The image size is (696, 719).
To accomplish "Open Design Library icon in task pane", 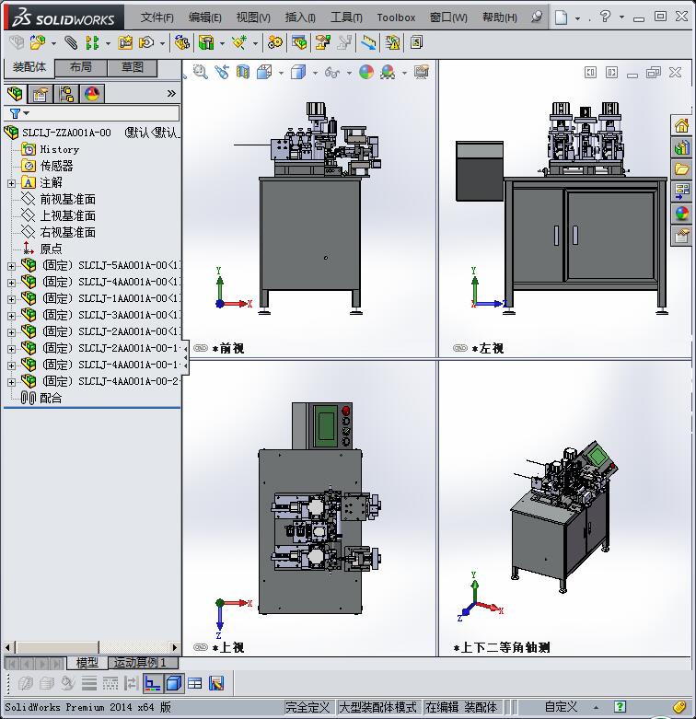I will tap(681, 147).
